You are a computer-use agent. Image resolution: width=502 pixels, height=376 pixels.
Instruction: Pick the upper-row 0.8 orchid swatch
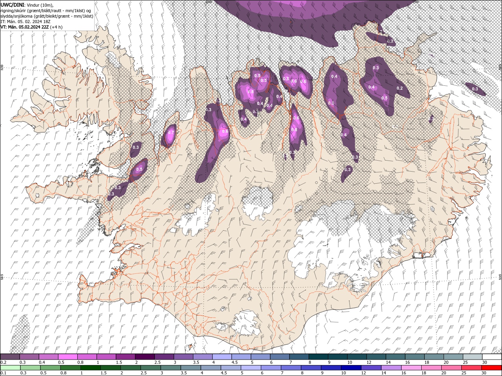[x=87, y=357]
